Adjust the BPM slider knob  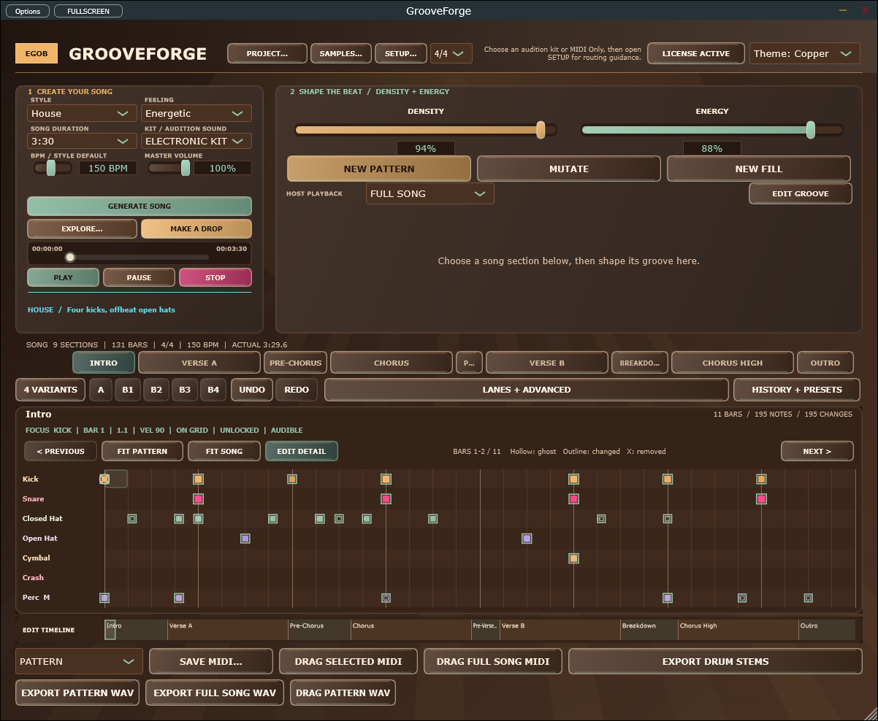[51, 168]
